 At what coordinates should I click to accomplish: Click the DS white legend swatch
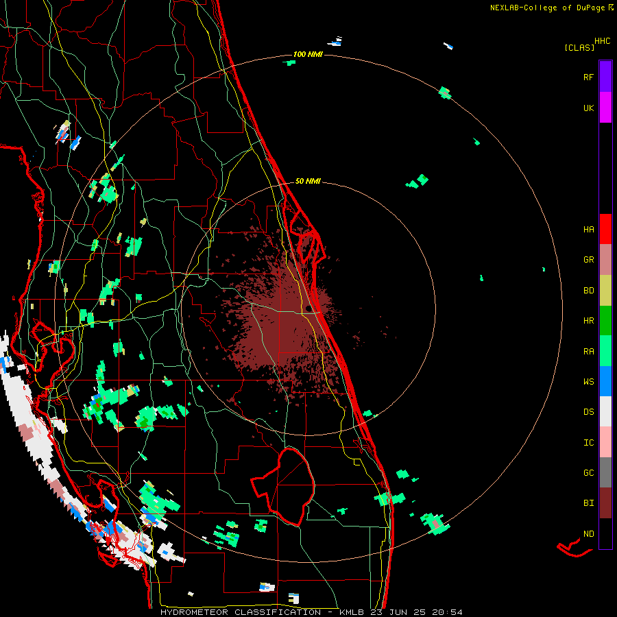click(605, 411)
